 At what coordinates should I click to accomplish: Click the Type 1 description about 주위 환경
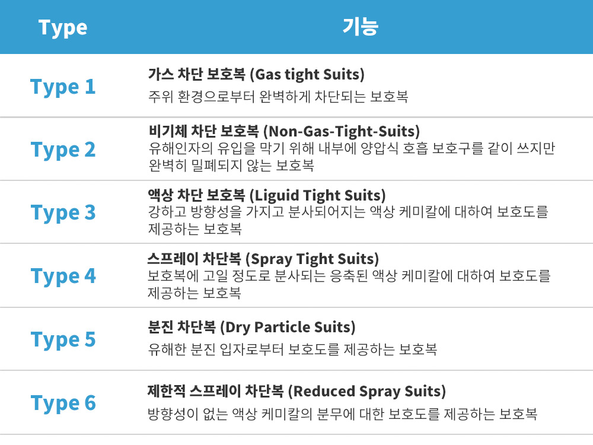click(278, 97)
